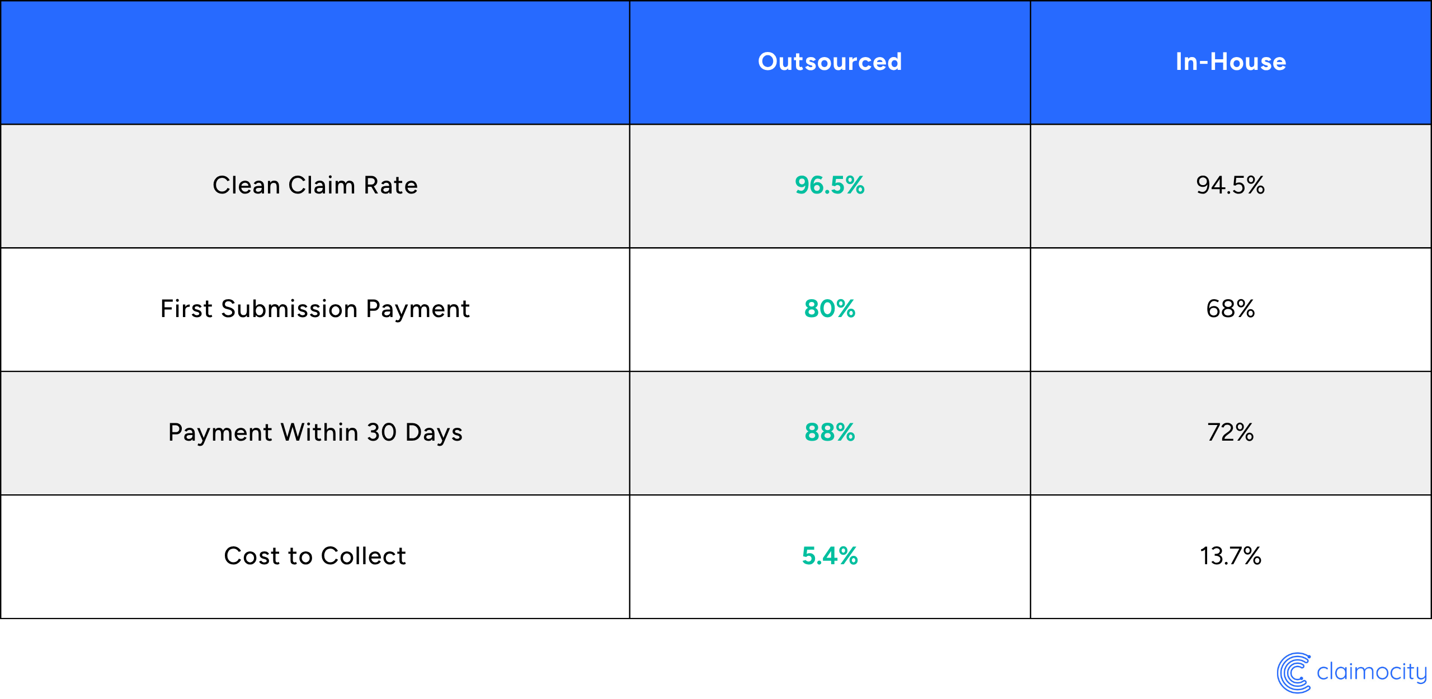Select the In-House column header
Viewport: 1432px width, 699px height.
point(1231,62)
